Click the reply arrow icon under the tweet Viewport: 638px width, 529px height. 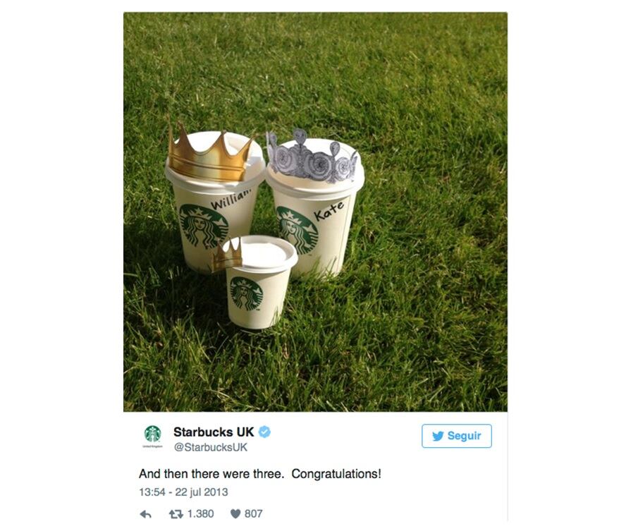[x=146, y=514]
